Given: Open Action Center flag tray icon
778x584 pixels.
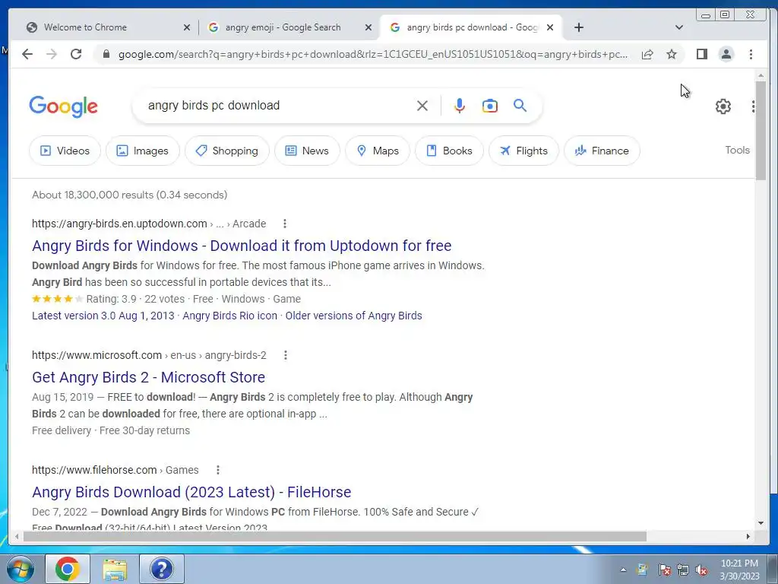Looking at the screenshot, I should pyautogui.click(x=665, y=570).
